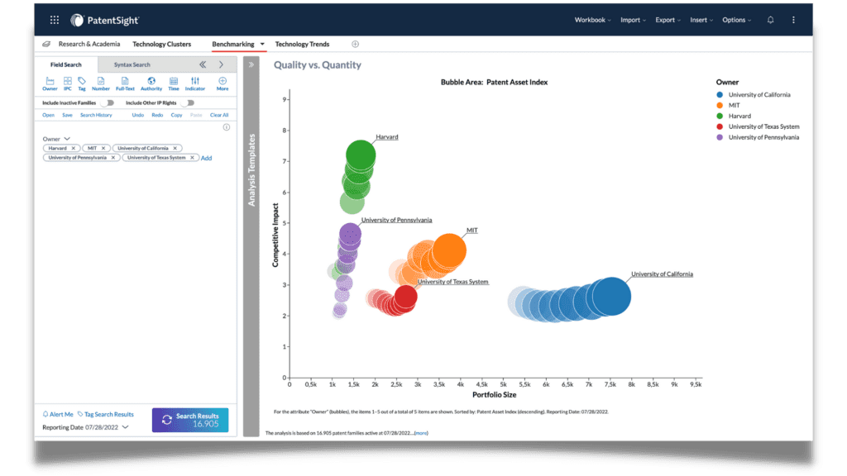Viewport: 847px width, 476px height.
Task: Remove the University of Texas System chip
Action: click(x=192, y=158)
